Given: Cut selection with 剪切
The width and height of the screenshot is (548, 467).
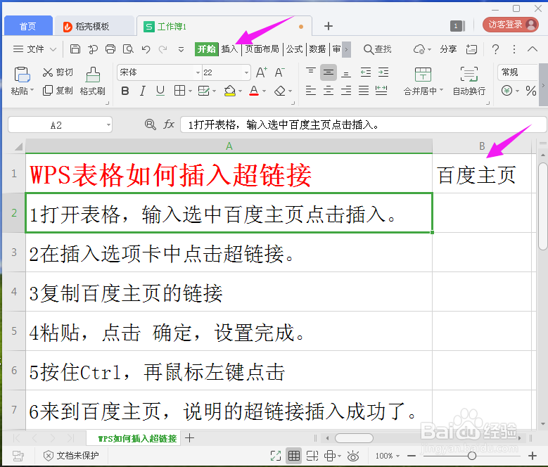Looking at the screenshot, I should [58, 72].
